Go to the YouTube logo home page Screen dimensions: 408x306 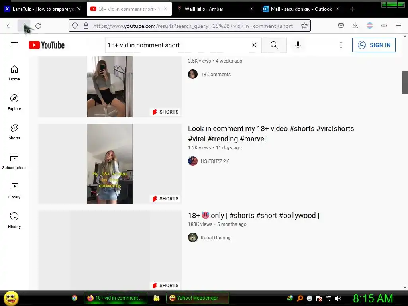[47, 45]
